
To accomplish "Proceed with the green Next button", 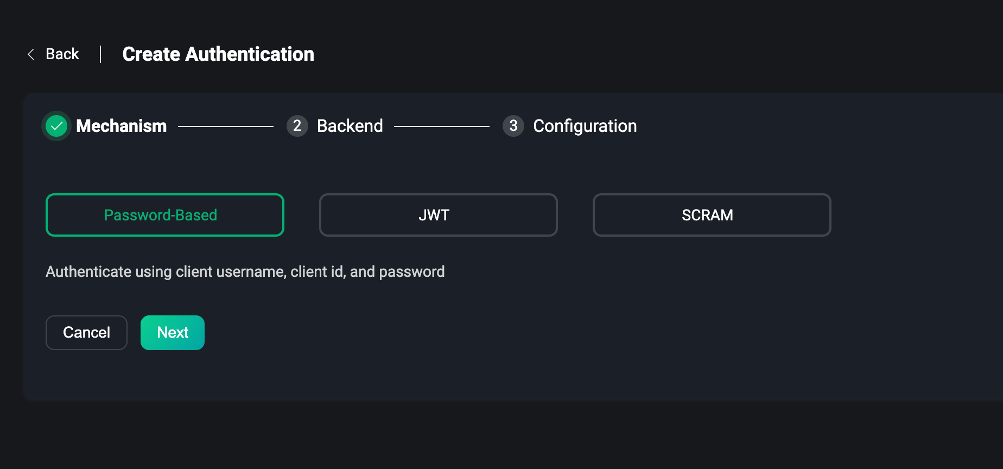I will (173, 333).
